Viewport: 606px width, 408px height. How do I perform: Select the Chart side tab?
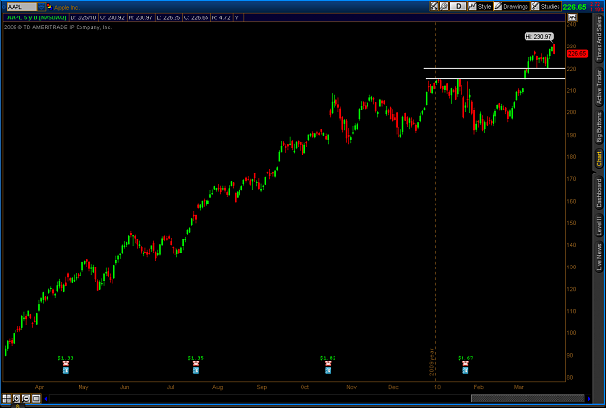click(599, 159)
